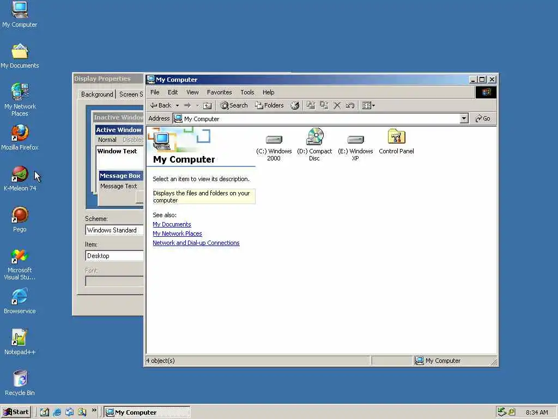Expand the Address bar dropdown
This screenshot has height=419, width=558.
(464, 118)
